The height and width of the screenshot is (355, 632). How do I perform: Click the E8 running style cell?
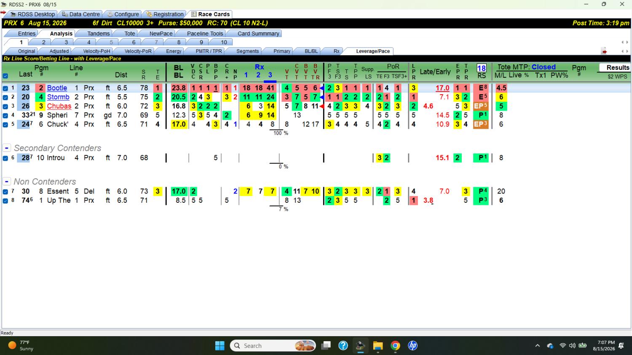[x=481, y=88]
